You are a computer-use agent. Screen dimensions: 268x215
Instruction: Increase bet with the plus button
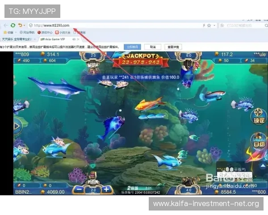[106, 189]
